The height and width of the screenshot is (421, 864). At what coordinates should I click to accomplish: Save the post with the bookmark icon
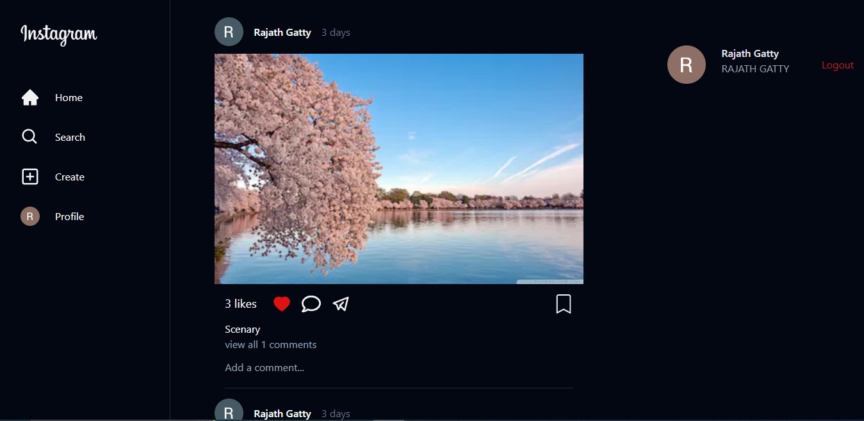563,304
